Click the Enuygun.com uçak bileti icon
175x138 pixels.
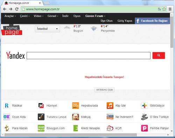pos(41,128)
